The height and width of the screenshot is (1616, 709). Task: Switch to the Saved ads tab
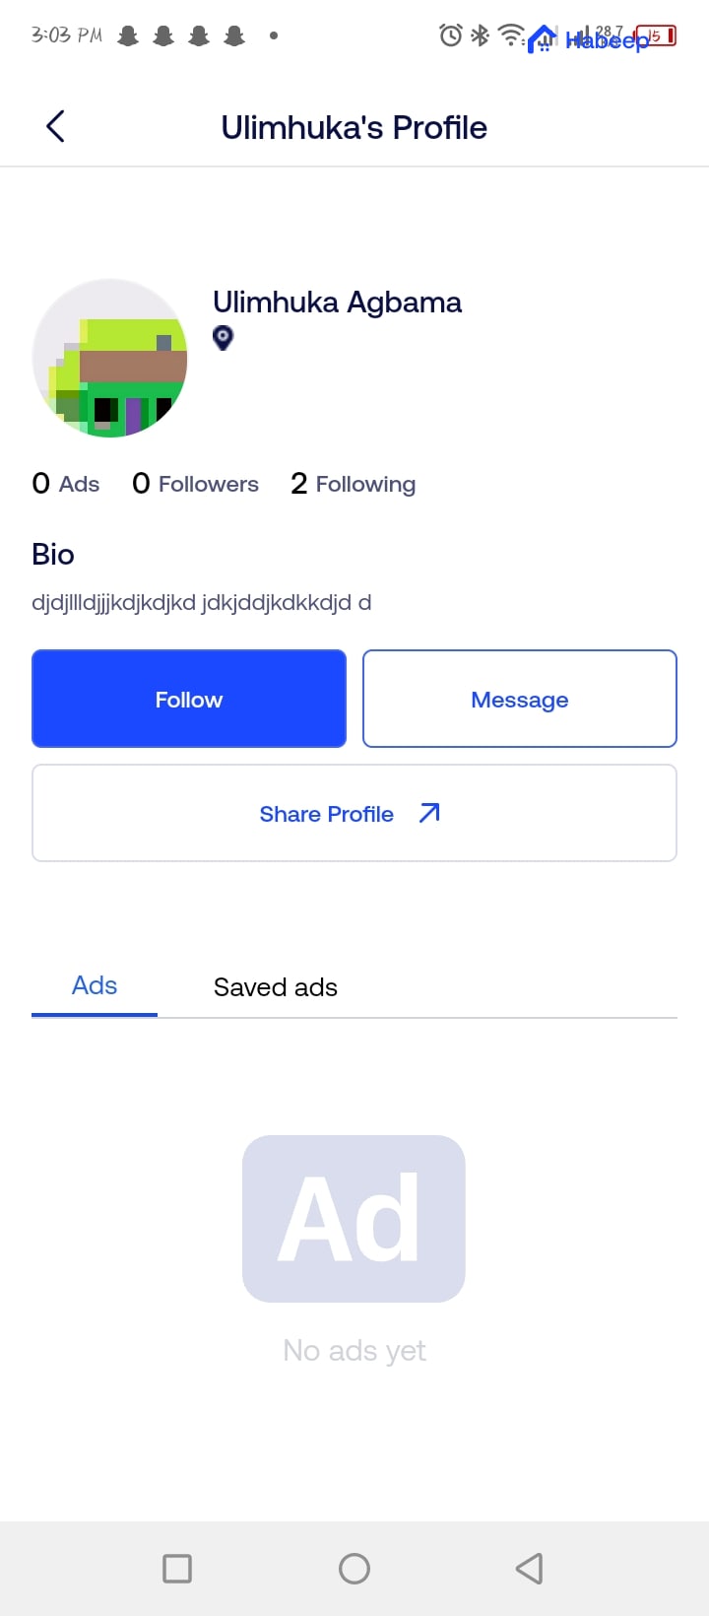tap(276, 987)
